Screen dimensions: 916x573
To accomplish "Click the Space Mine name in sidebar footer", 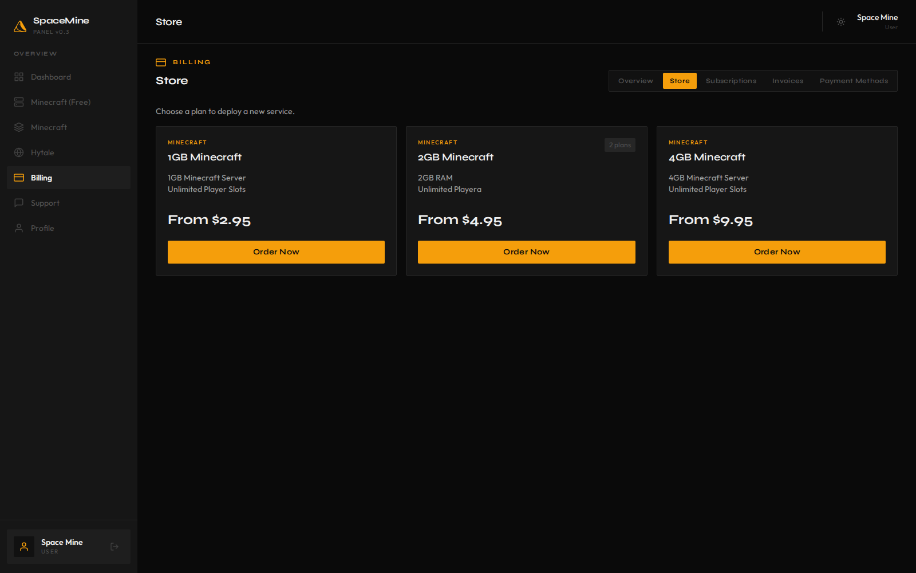I will click(x=62, y=542).
